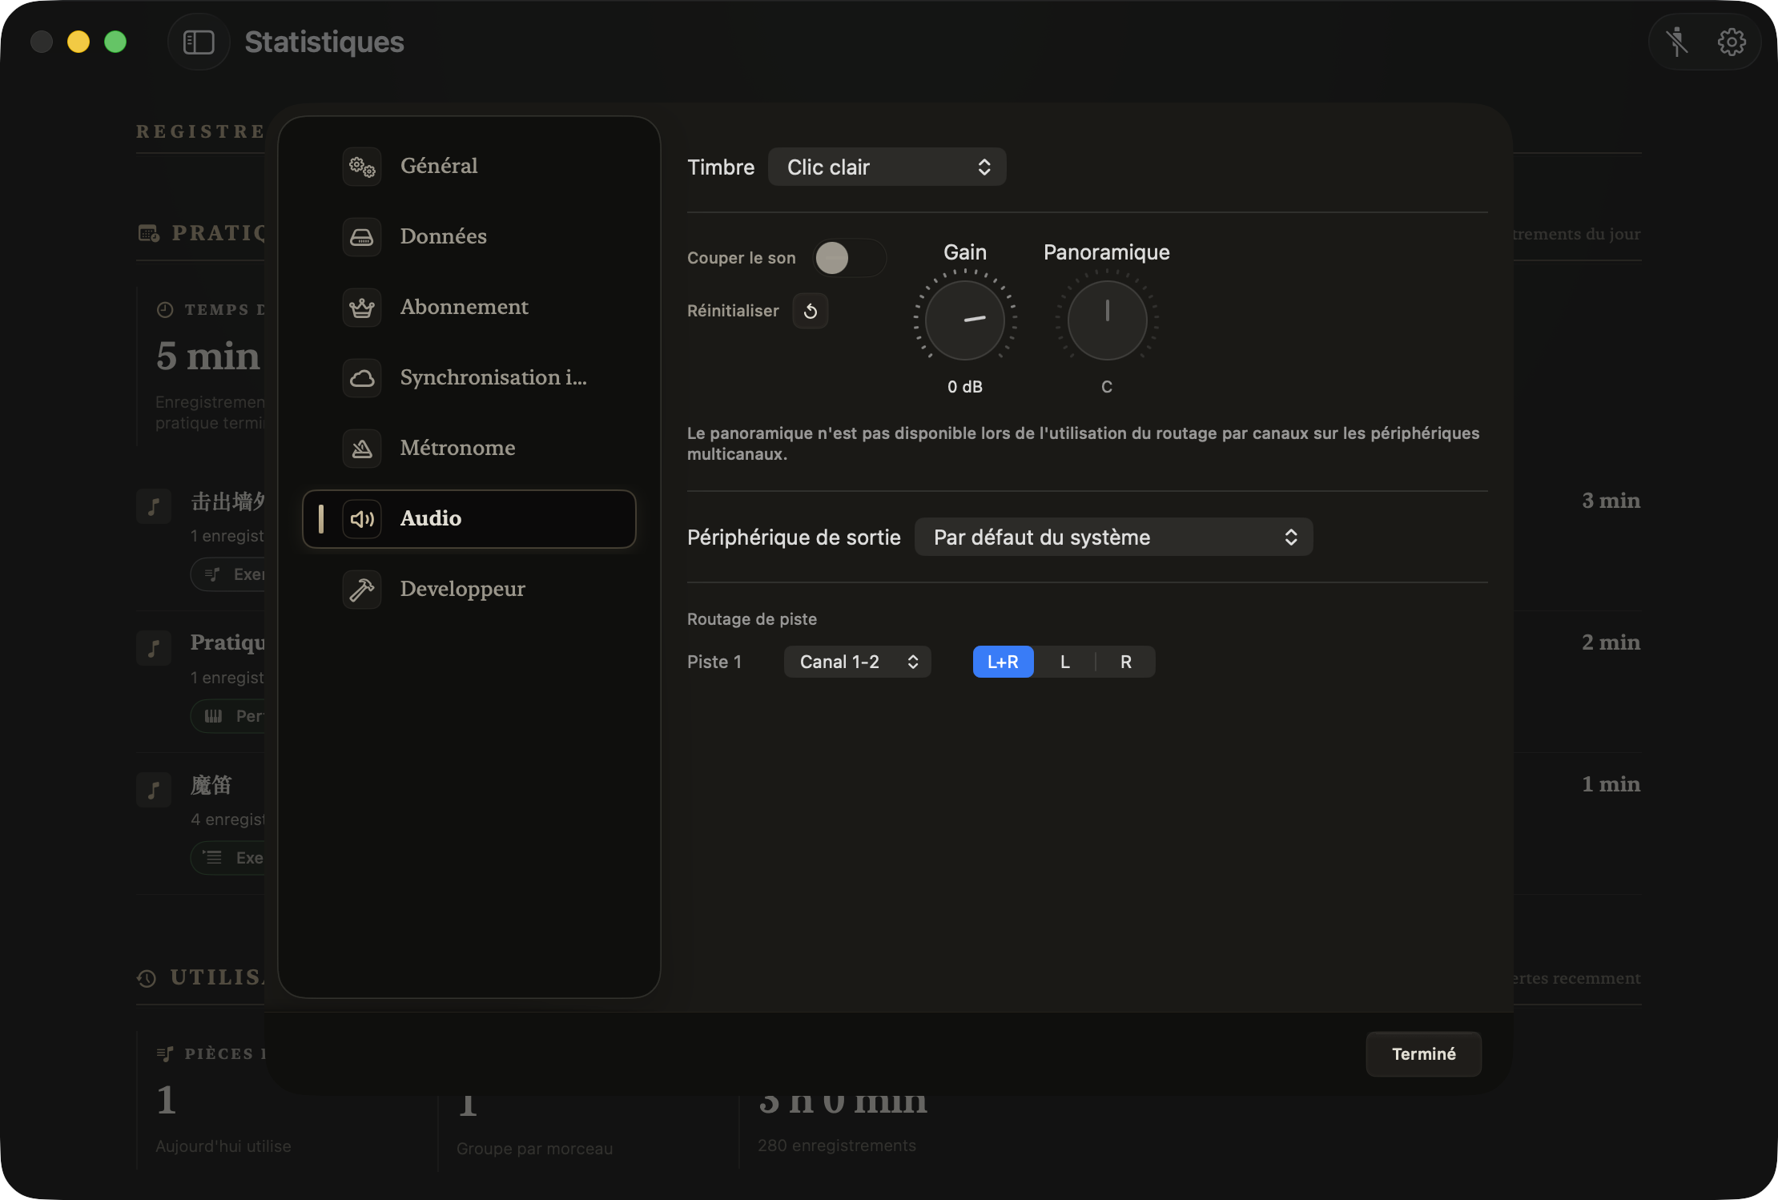
Task: Open the Timbre Clic clair dropdown
Action: click(x=887, y=167)
